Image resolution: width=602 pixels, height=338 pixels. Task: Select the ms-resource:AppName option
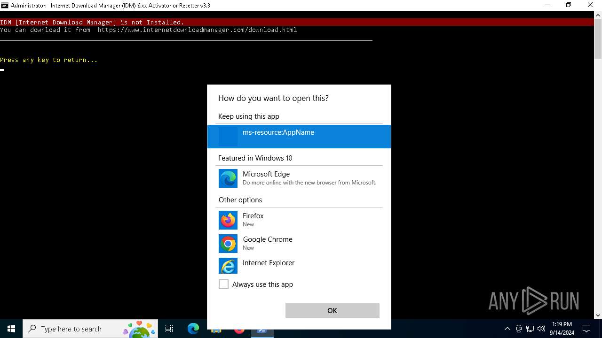(x=299, y=137)
